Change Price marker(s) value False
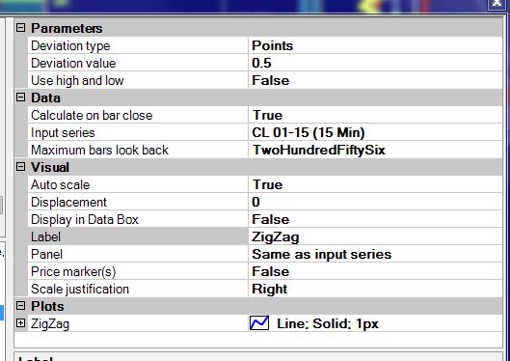Screen dimensions: 510x361 (x=375, y=271)
